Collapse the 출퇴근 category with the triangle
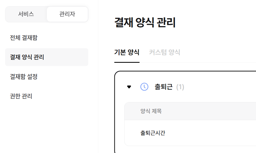 pos(129,87)
